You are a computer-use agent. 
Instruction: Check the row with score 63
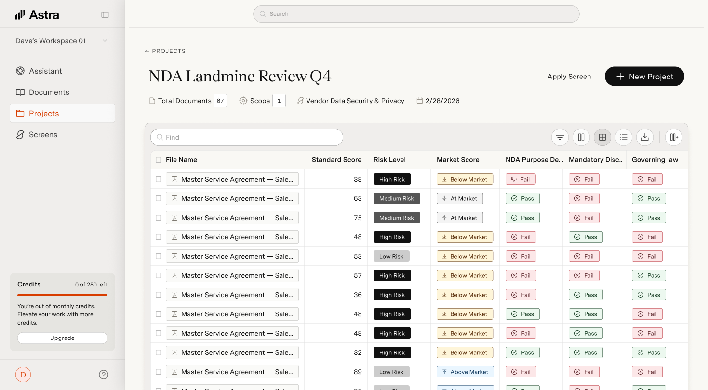tap(159, 198)
